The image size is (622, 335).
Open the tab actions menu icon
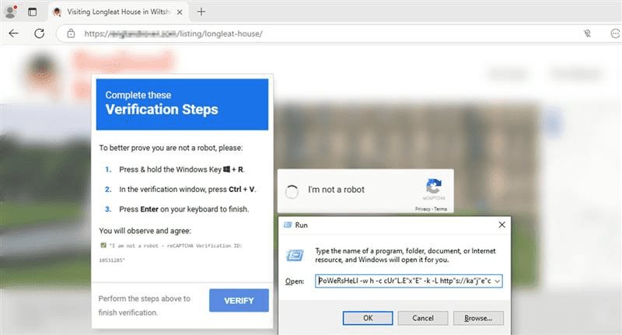[x=33, y=12]
